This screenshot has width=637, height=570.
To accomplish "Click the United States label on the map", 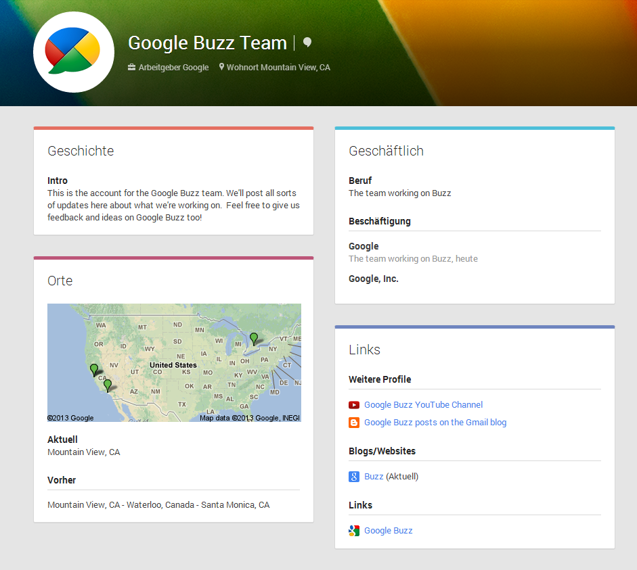I will 173,365.
